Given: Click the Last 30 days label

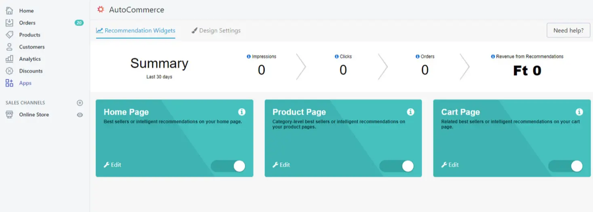Looking at the screenshot, I should (x=159, y=77).
